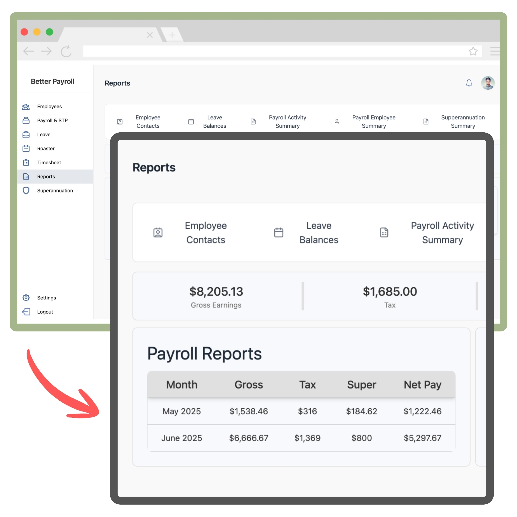
Task: Open browser hamburger menu
Action: coord(495,51)
